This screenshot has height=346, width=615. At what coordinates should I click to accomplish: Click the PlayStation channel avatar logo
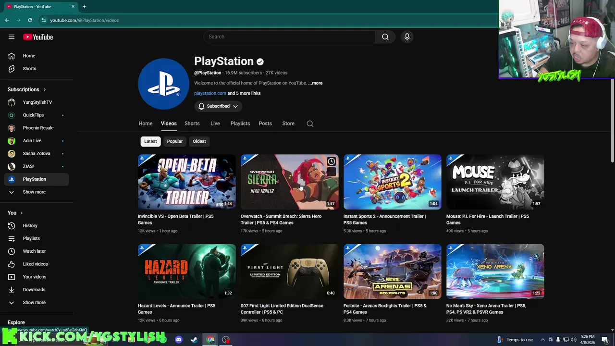point(163,84)
